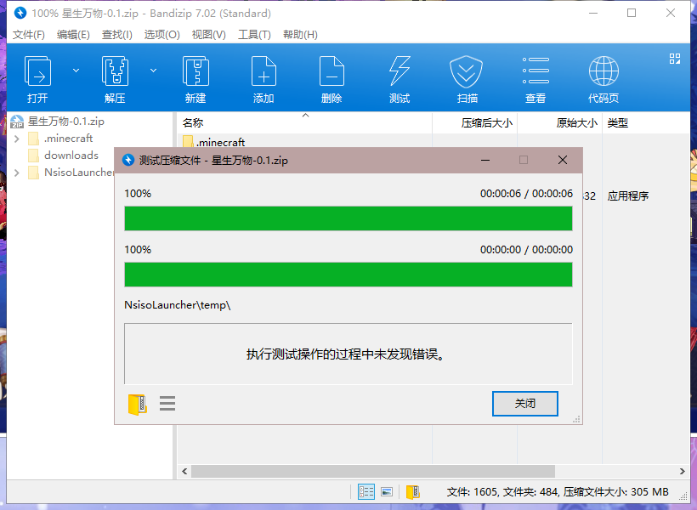Sort by compressed size (压缩后大小) header

coord(475,123)
